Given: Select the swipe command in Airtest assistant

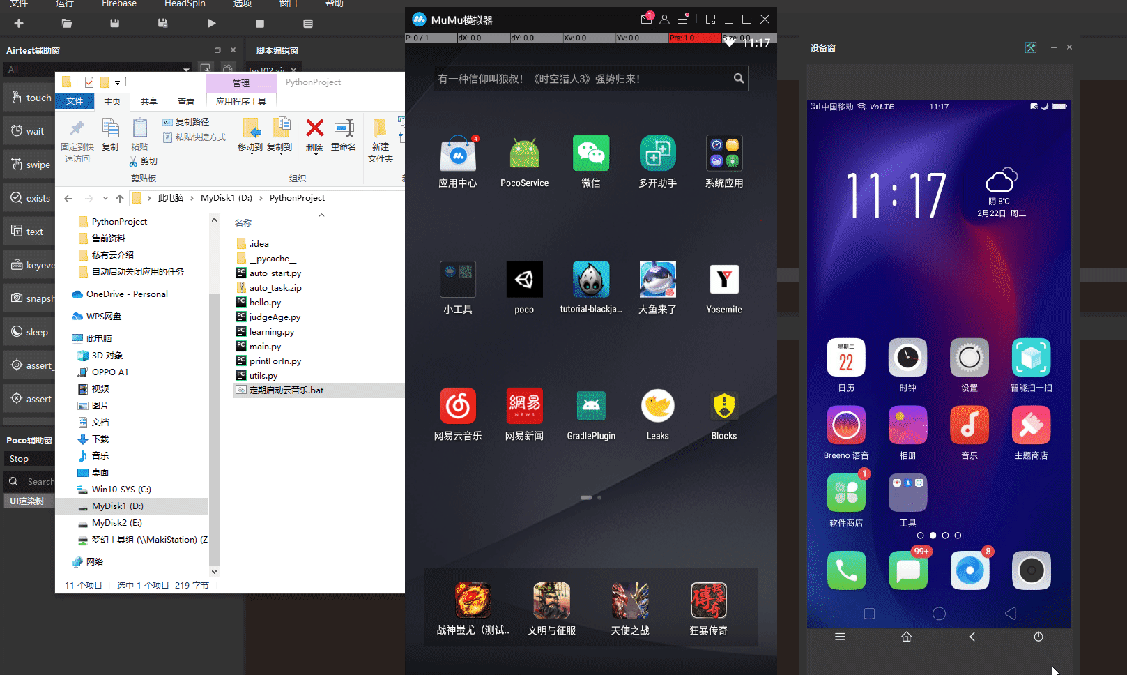Looking at the screenshot, I should [x=30, y=165].
